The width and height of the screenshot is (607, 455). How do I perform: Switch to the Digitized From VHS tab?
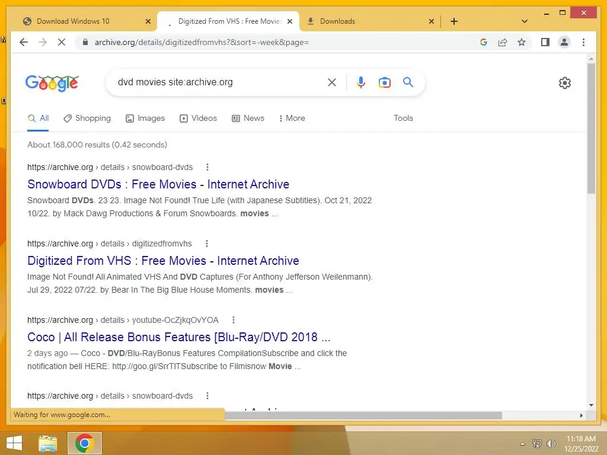(x=228, y=21)
